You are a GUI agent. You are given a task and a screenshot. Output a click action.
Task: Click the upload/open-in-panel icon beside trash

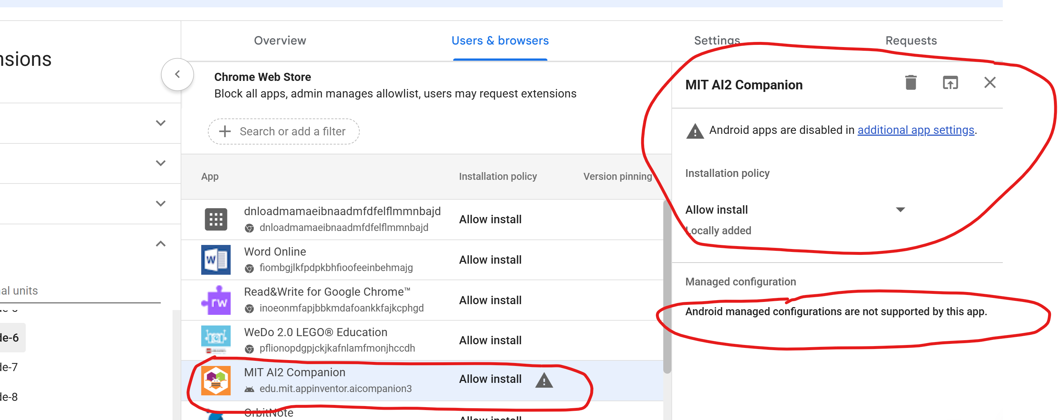pyautogui.click(x=950, y=82)
